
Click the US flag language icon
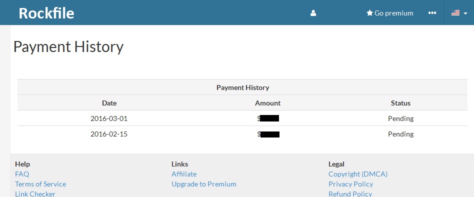(455, 13)
